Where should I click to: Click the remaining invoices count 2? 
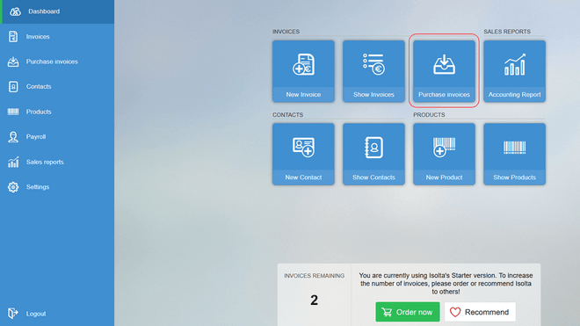click(314, 301)
